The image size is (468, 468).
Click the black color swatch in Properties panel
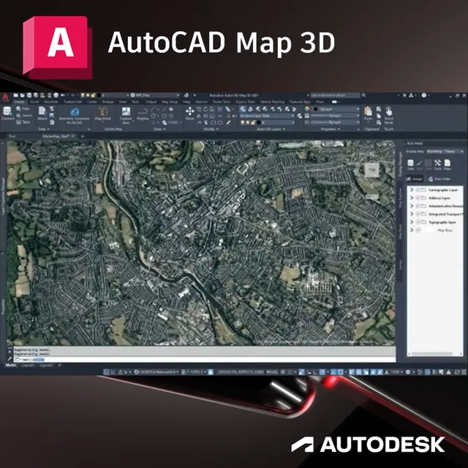315,109
